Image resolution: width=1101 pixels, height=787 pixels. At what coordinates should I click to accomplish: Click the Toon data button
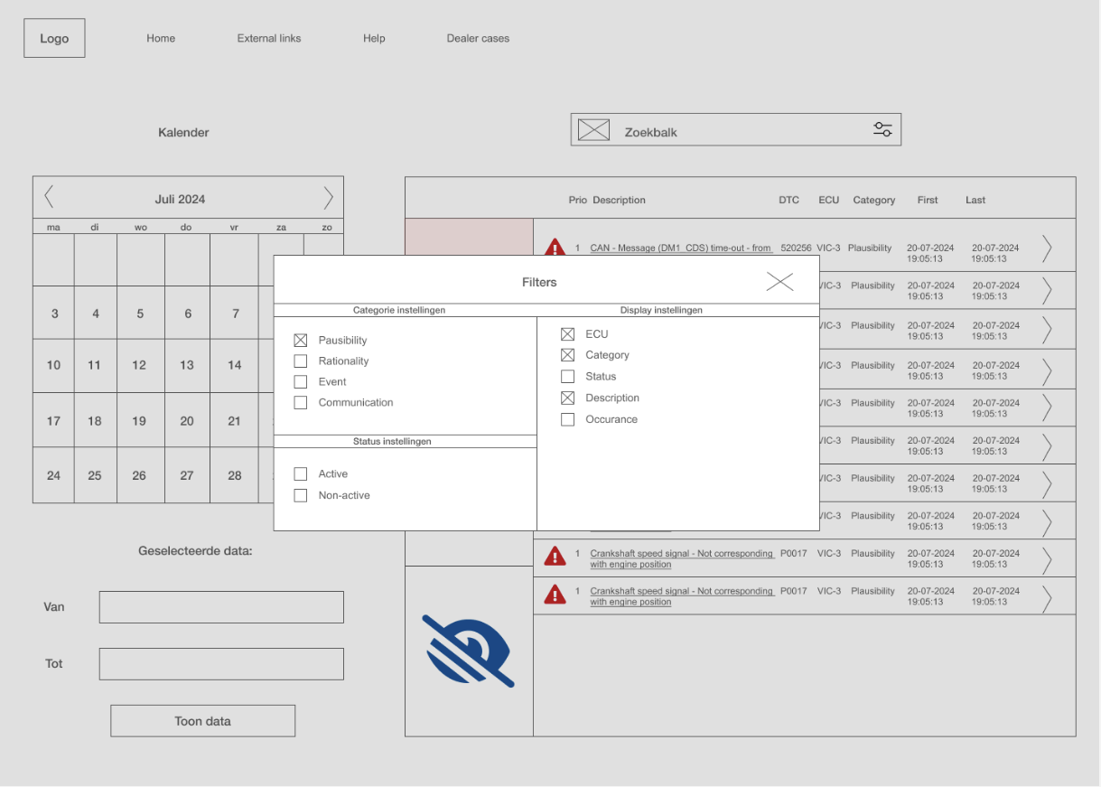pyautogui.click(x=202, y=721)
